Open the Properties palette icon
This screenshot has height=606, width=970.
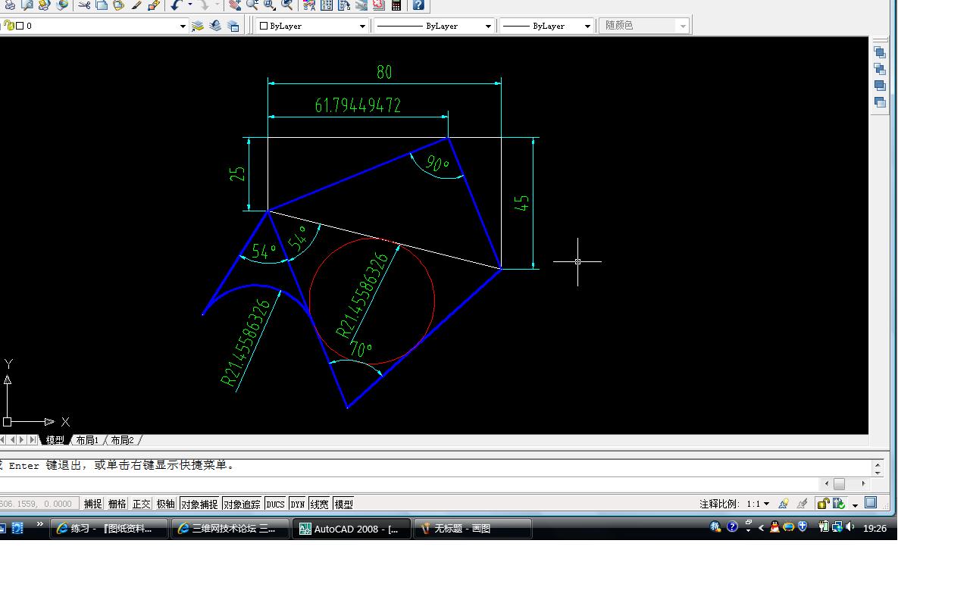(x=309, y=5)
